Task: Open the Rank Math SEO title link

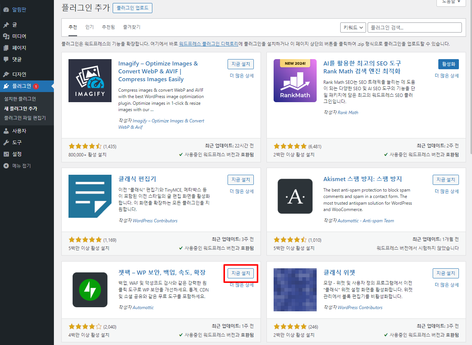Action: tap(362, 67)
